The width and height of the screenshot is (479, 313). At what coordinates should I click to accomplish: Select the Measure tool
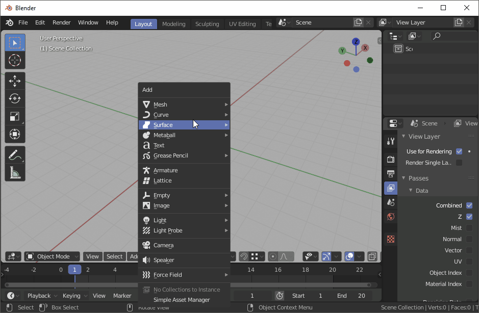[15, 173]
